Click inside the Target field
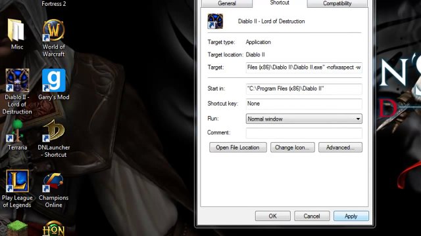421x236 pixels. (304, 68)
